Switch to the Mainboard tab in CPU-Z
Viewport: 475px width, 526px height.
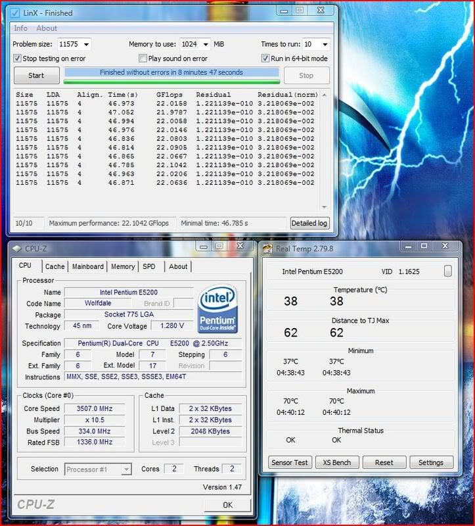click(88, 266)
